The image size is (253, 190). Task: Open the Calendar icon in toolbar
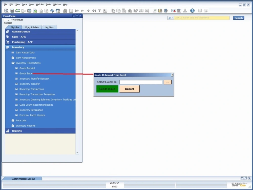pos(179,11)
